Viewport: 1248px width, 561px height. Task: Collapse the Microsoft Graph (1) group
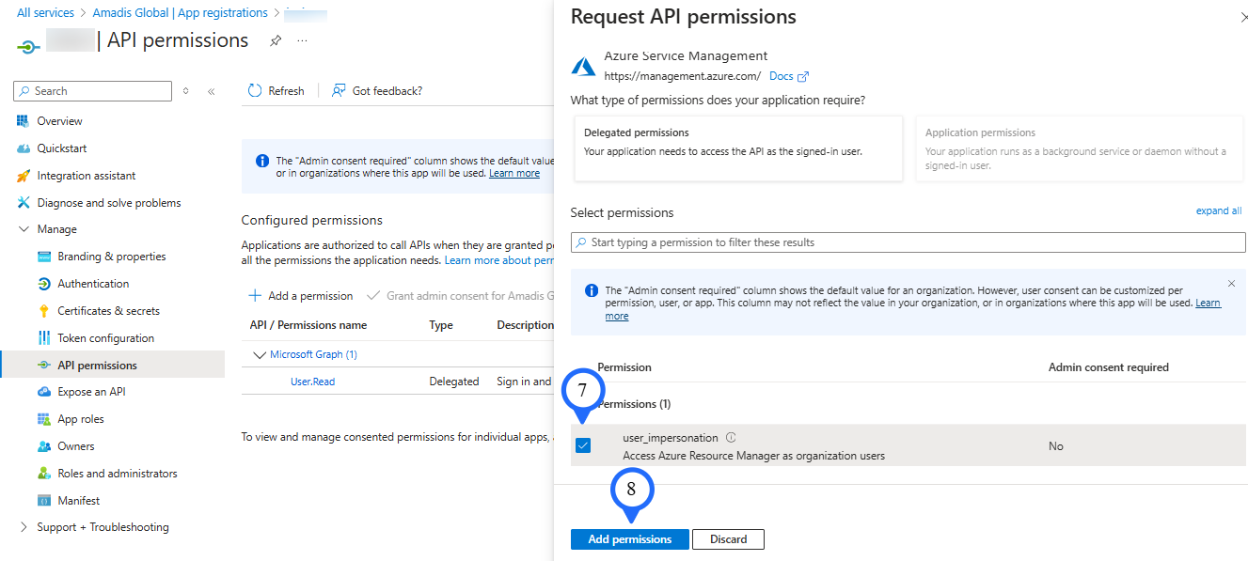click(261, 355)
